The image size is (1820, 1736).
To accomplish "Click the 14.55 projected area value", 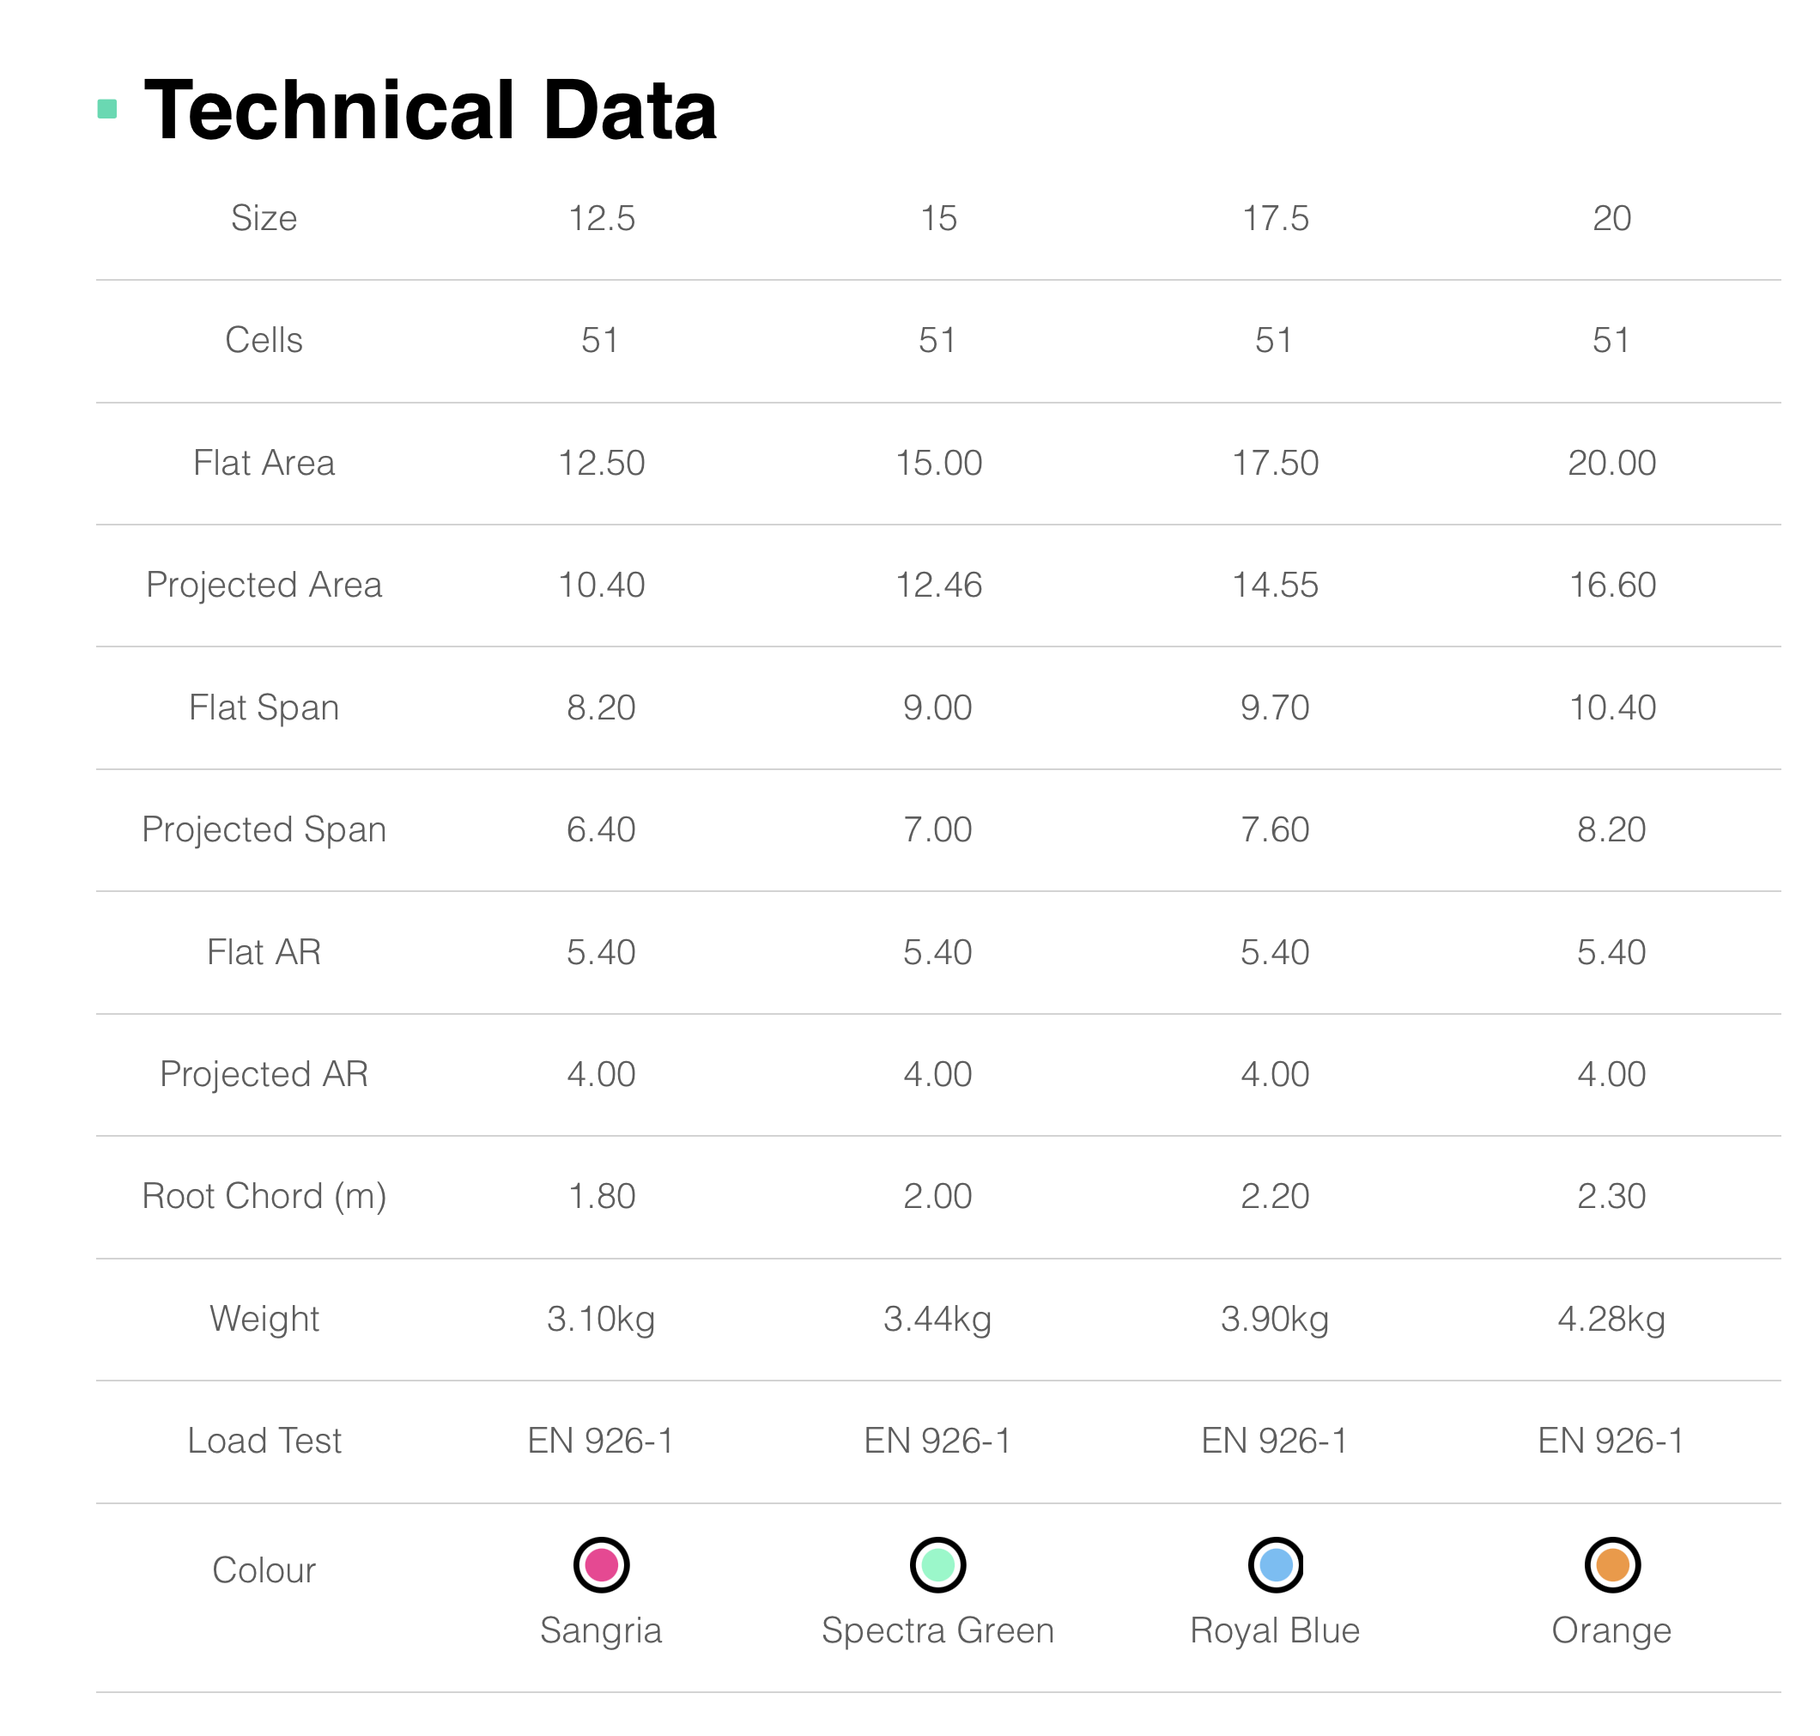I will [x=1275, y=585].
